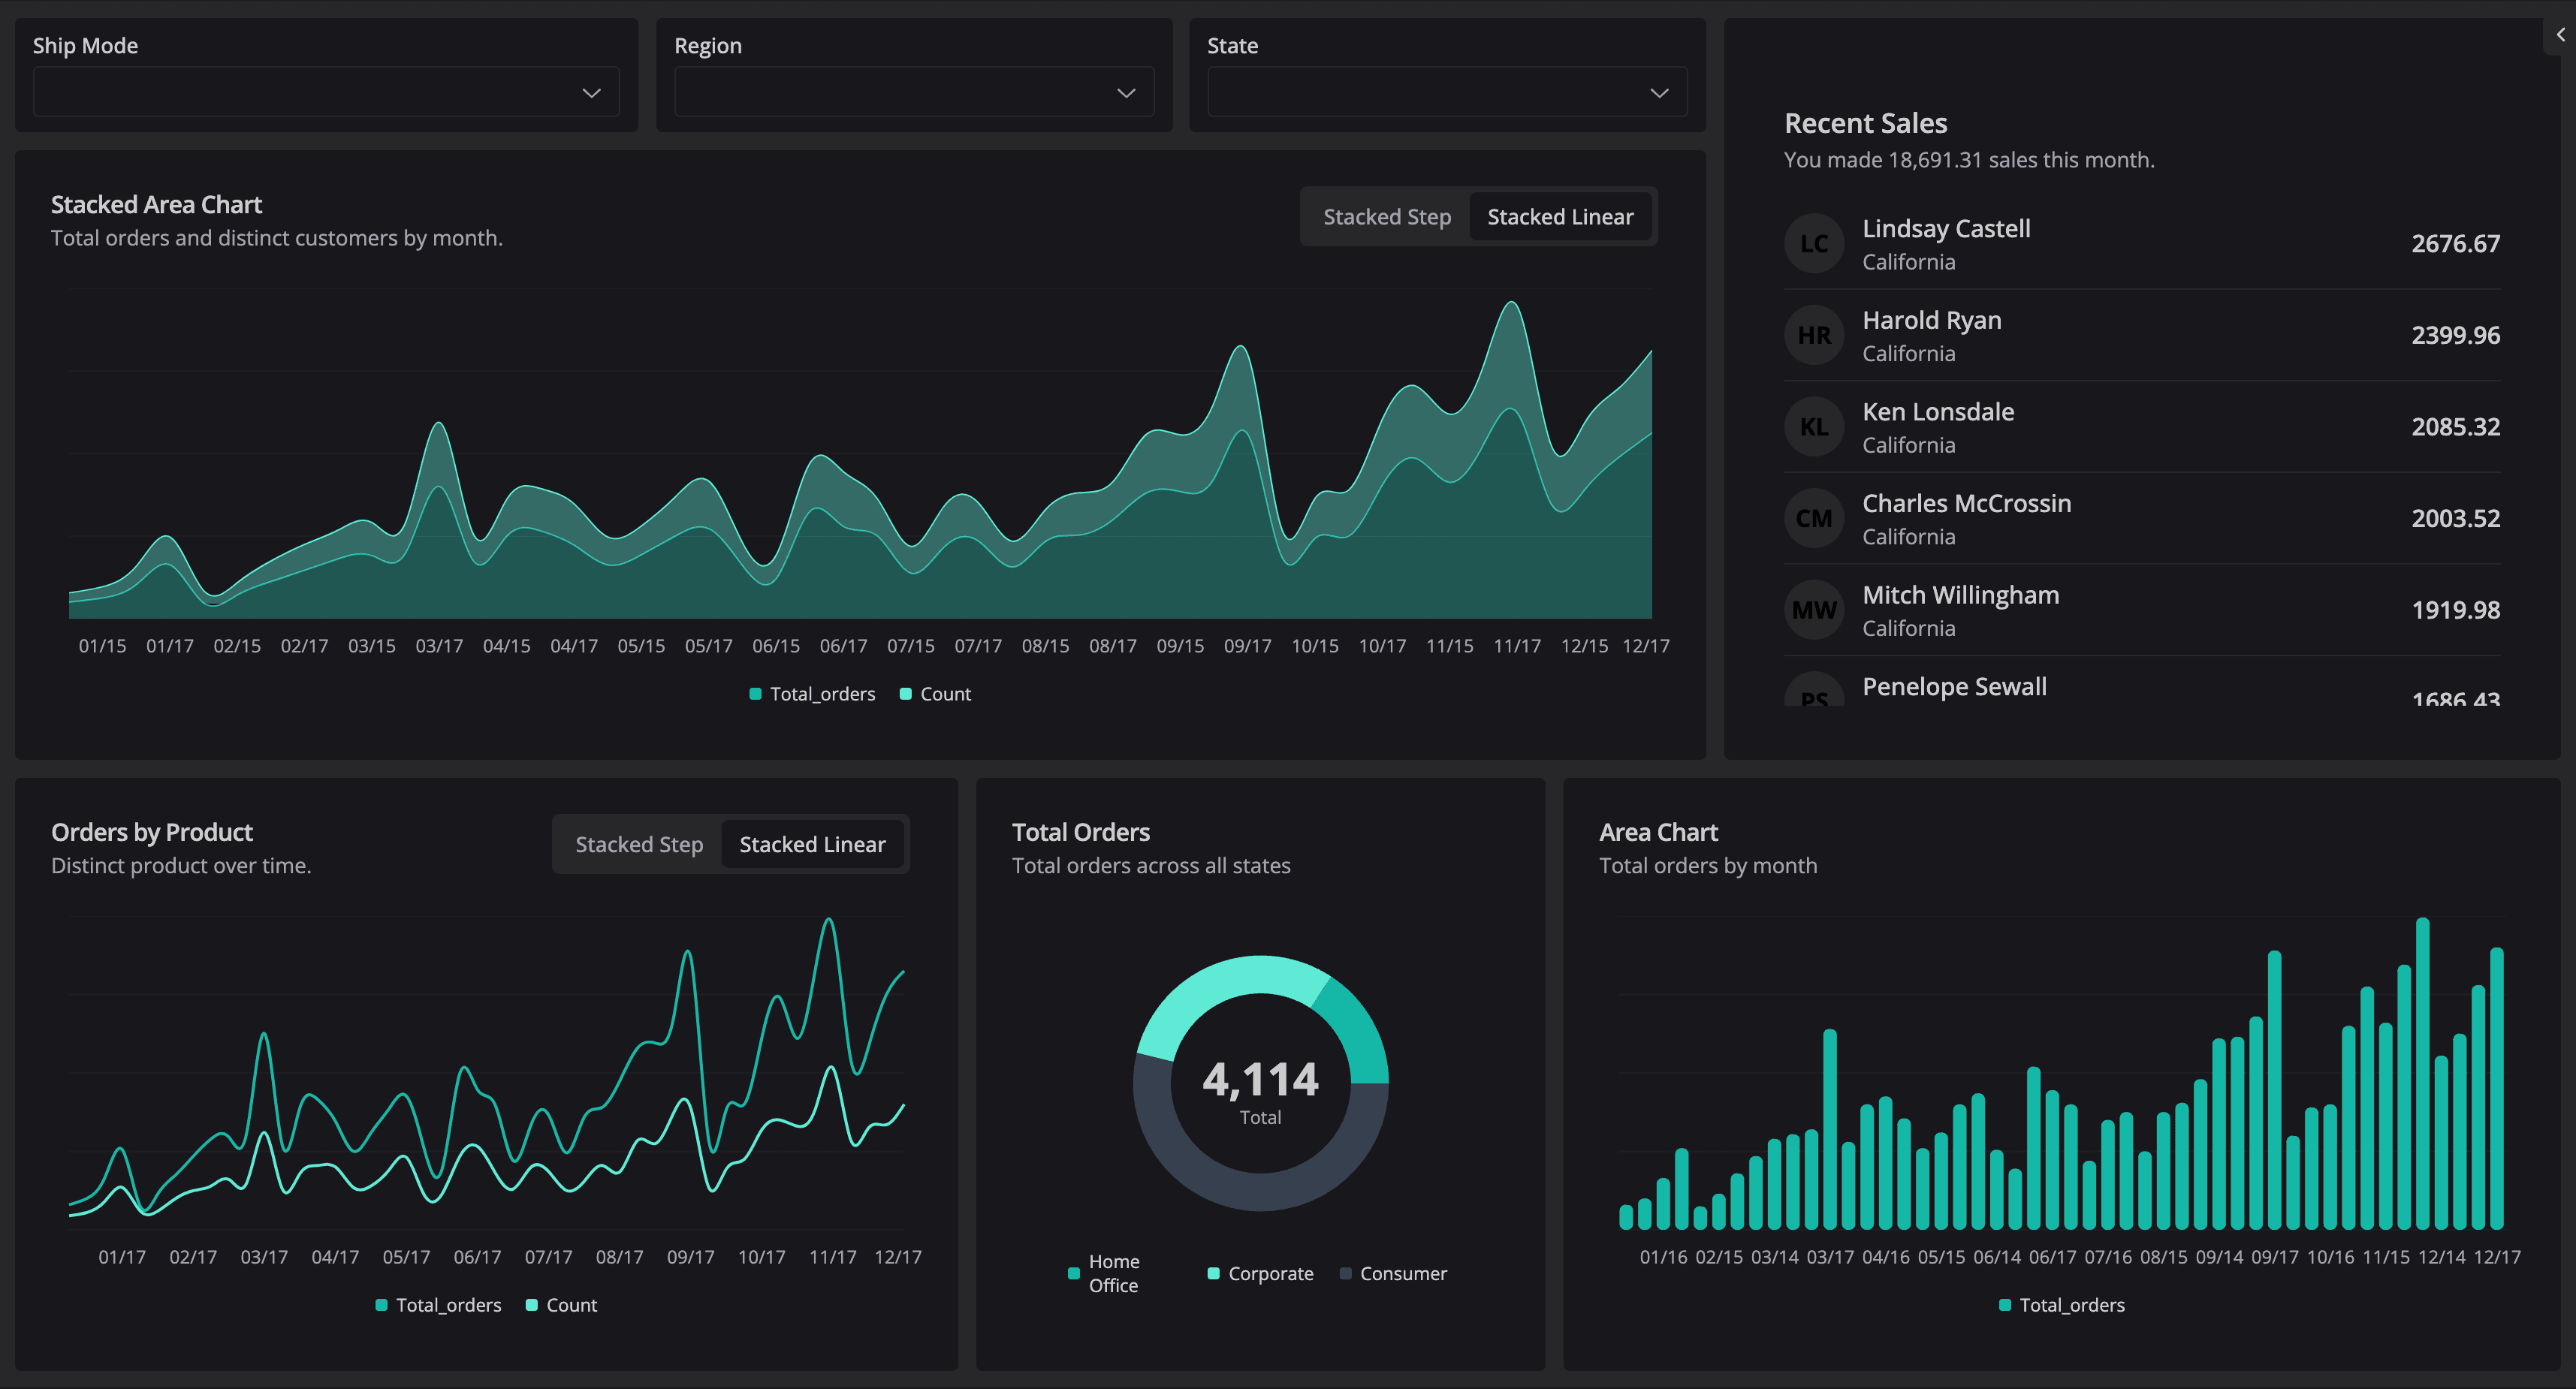Viewport: 2576px width, 1389px height.
Task: Click the 03/17 label on Stacked Area Chart
Action: 439,646
